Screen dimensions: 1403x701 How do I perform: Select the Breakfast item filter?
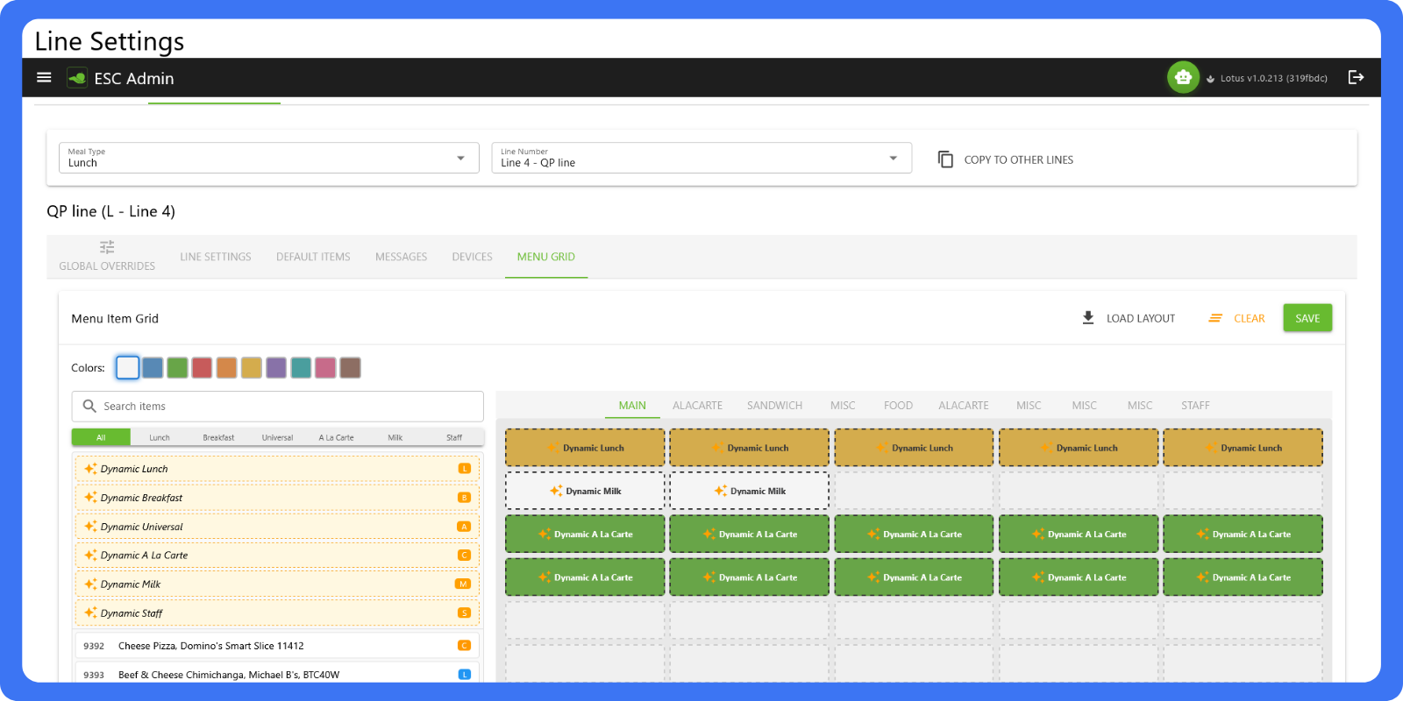pos(218,437)
